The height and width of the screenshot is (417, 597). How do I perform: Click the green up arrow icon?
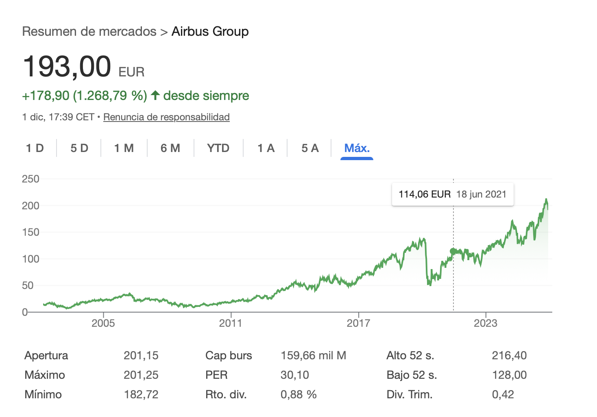(x=155, y=96)
